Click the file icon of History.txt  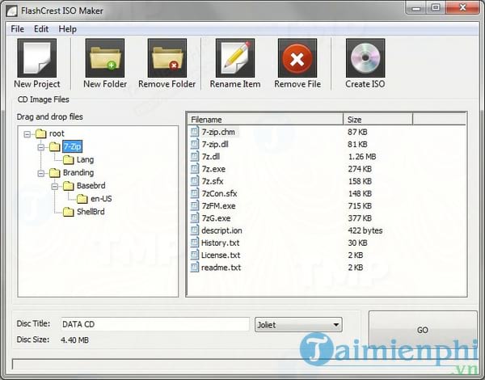(194, 243)
